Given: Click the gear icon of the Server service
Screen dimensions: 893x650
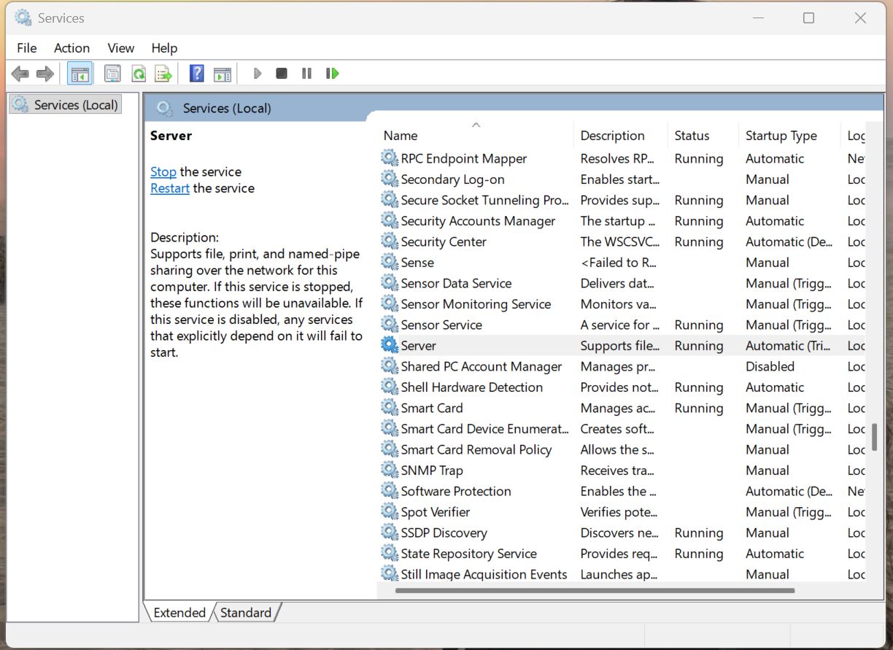Looking at the screenshot, I should (x=390, y=345).
